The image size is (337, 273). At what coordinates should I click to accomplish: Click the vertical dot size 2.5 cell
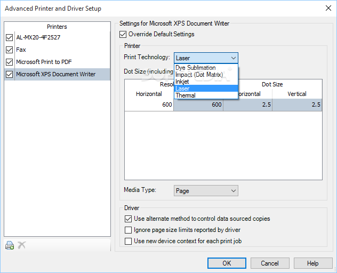[297, 105]
